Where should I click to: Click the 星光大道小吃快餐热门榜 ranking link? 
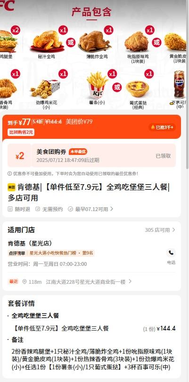61,253
